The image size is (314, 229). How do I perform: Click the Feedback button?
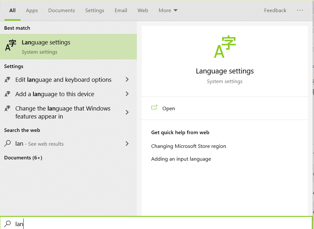(275, 10)
